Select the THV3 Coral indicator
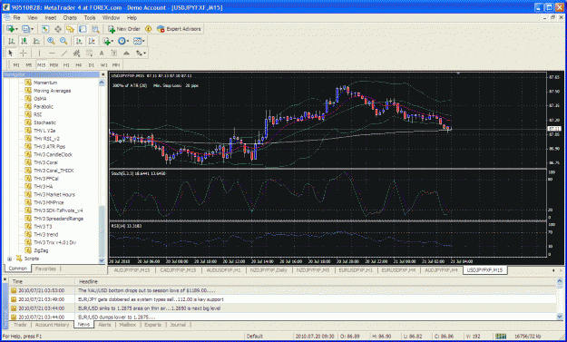Screen dimensions: 567x342 point(45,162)
